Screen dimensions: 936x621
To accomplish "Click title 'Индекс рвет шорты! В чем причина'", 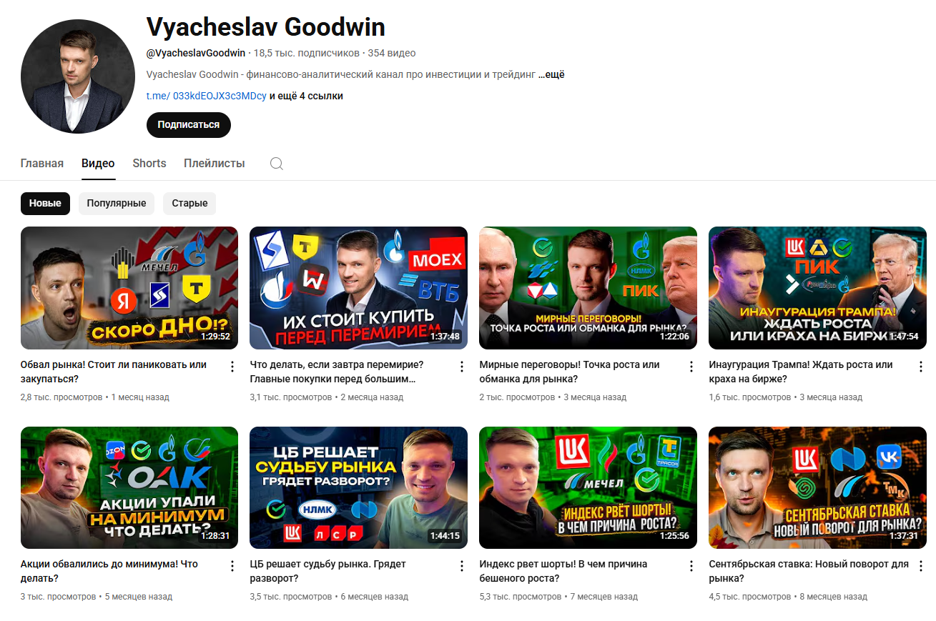I will tap(563, 571).
